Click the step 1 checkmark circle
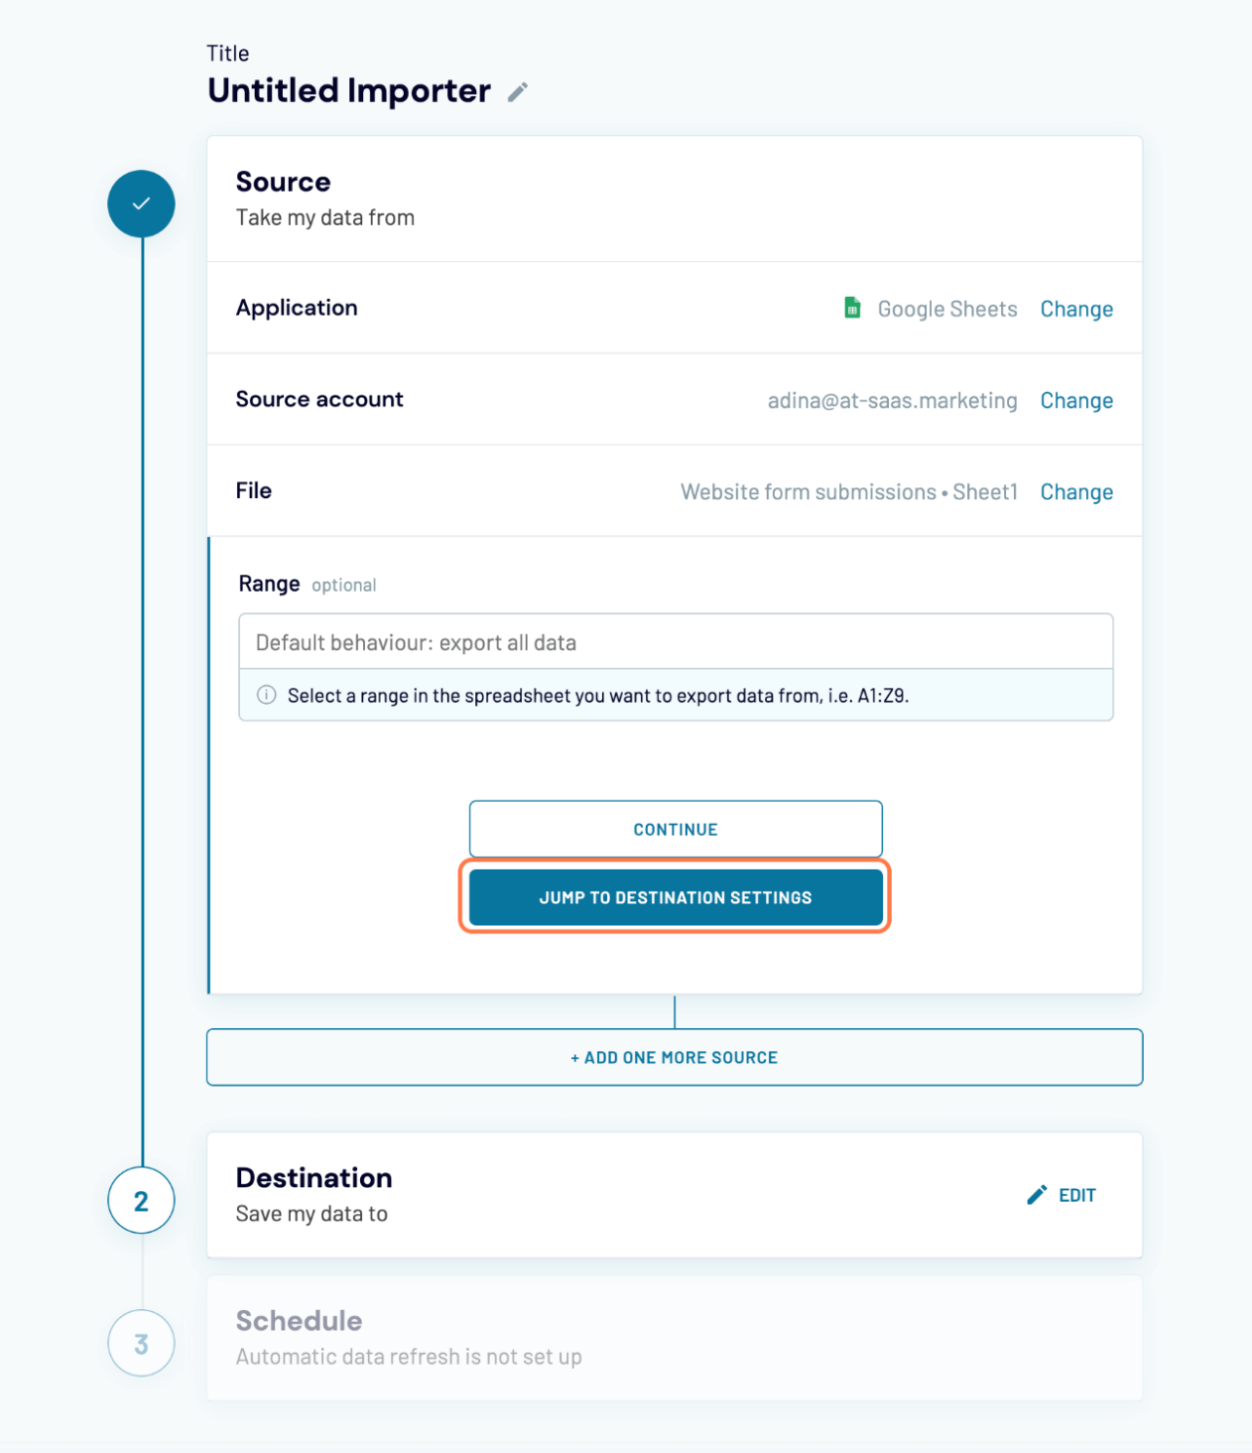Viewport: 1252px width, 1453px height. coord(141,203)
